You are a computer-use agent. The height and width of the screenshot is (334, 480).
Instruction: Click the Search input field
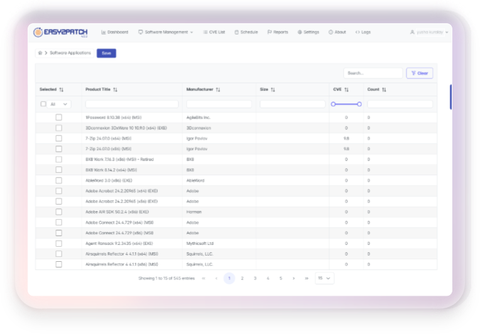tap(373, 73)
